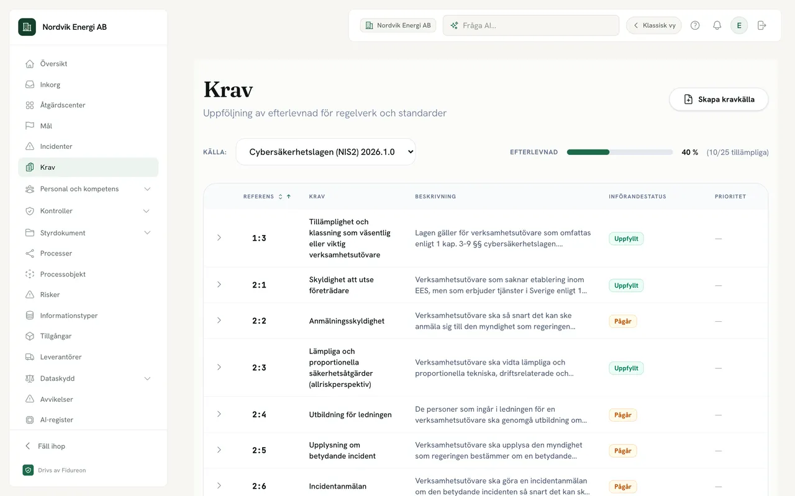This screenshot has width=795, height=496.
Task: Click the Infórandestatus column header
Action: (x=637, y=197)
